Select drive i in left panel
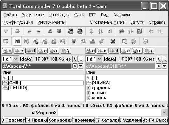This screenshot has width=169, height=125. (x=54, y=51)
